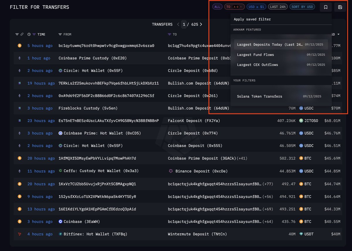The image size is (352, 251).
Task: Click USDC token icon on $44.85M row
Action: tap(301, 171)
